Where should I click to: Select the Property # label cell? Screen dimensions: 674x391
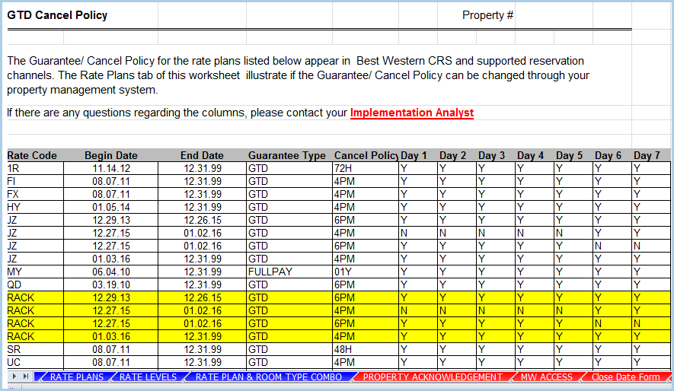point(487,15)
